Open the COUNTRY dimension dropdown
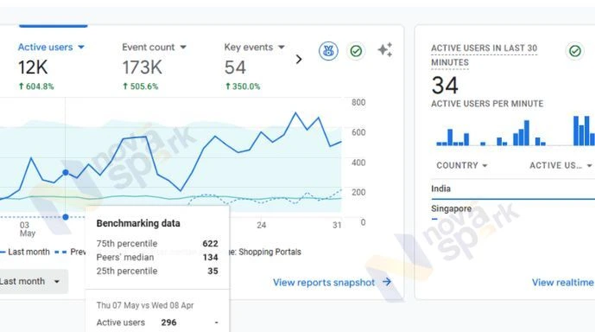 (x=462, y=166)
